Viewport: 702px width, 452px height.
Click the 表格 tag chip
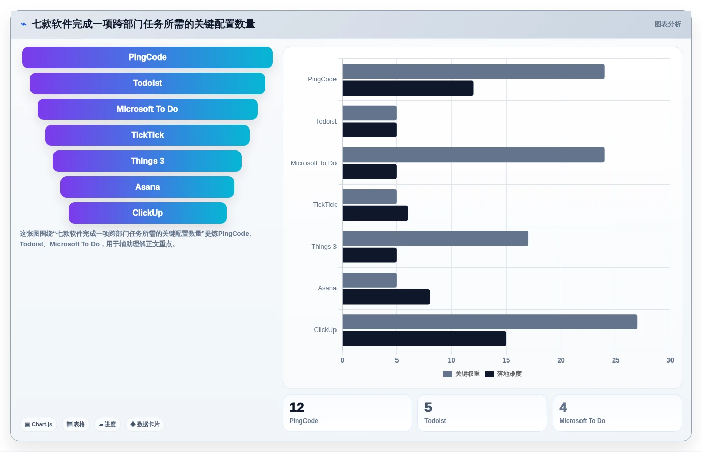coord(76,424)
